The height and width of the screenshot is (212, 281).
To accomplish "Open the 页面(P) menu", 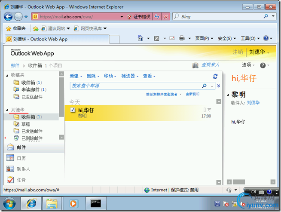I will [x=204, y=38].
